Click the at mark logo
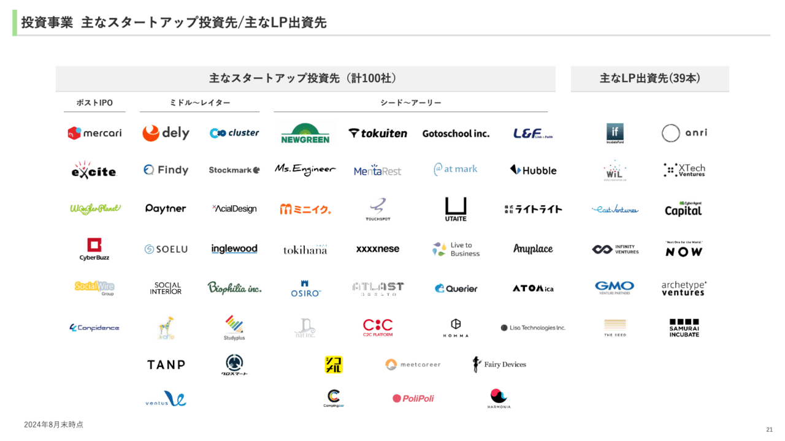785x441 pixels. (x=456, y=169)
